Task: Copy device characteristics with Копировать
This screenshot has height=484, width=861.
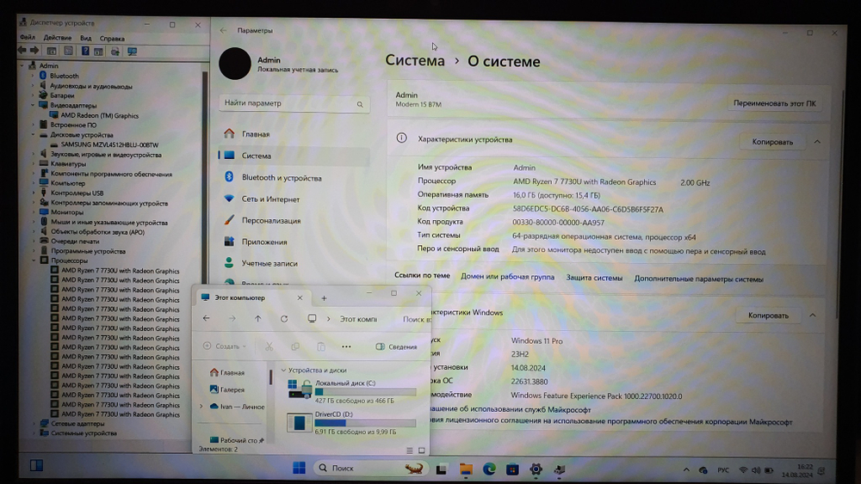Action: [x=772, y=142]
